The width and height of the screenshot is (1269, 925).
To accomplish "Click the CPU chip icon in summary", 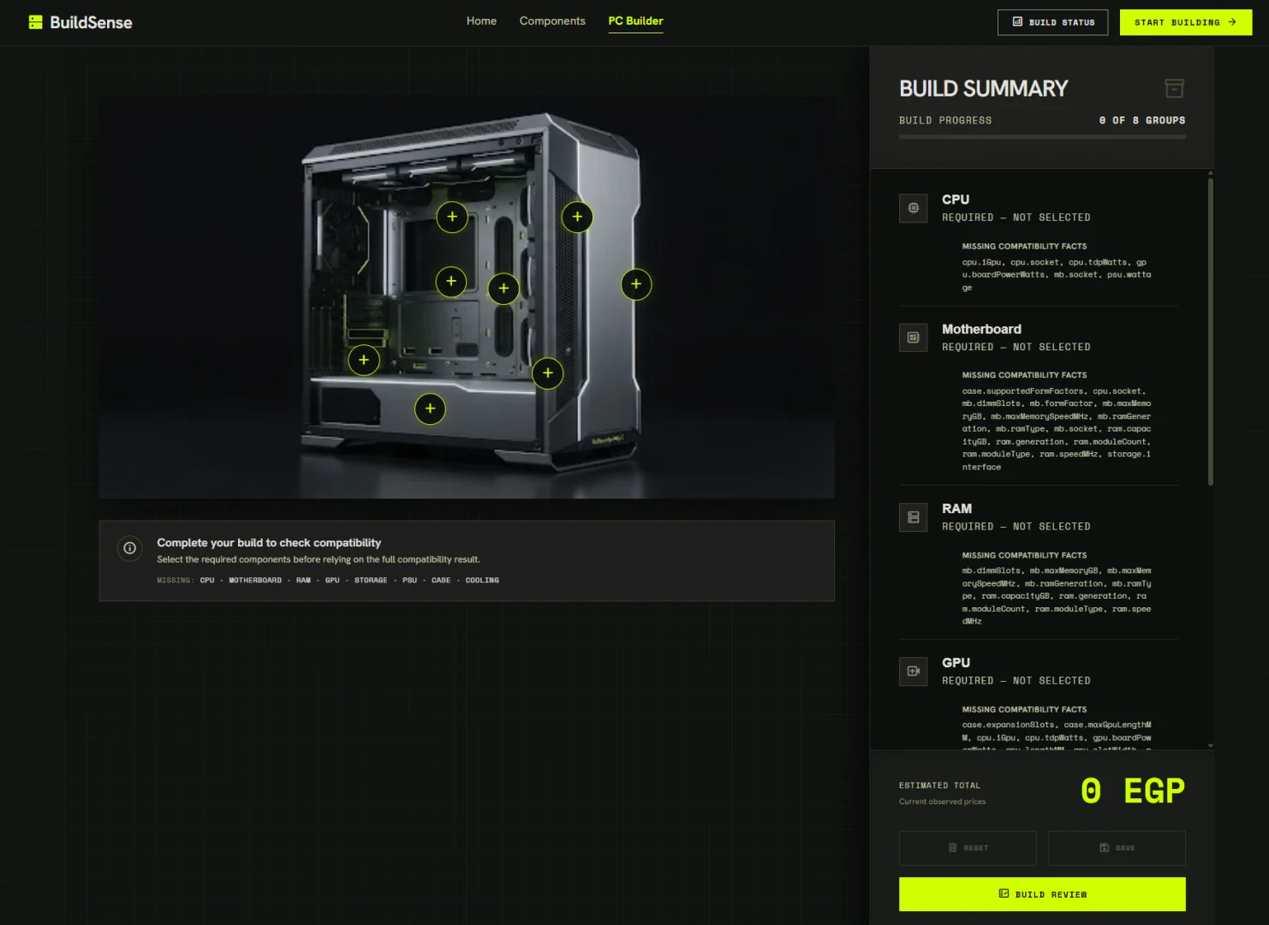I will pyautogui.click(x=913, y=208).
